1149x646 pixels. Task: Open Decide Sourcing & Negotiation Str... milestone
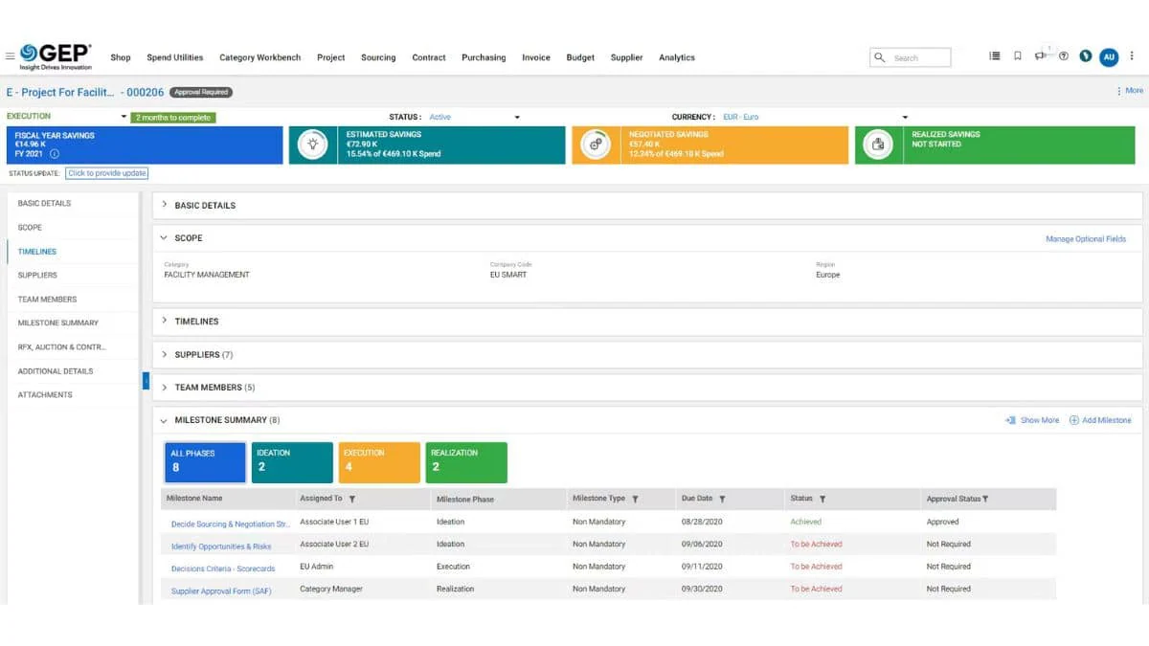[x=230, y=524]
